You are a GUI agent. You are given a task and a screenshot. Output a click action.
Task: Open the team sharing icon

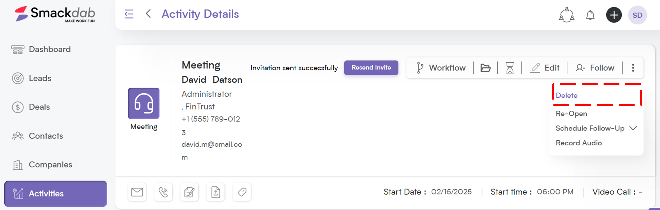point(567,15)
